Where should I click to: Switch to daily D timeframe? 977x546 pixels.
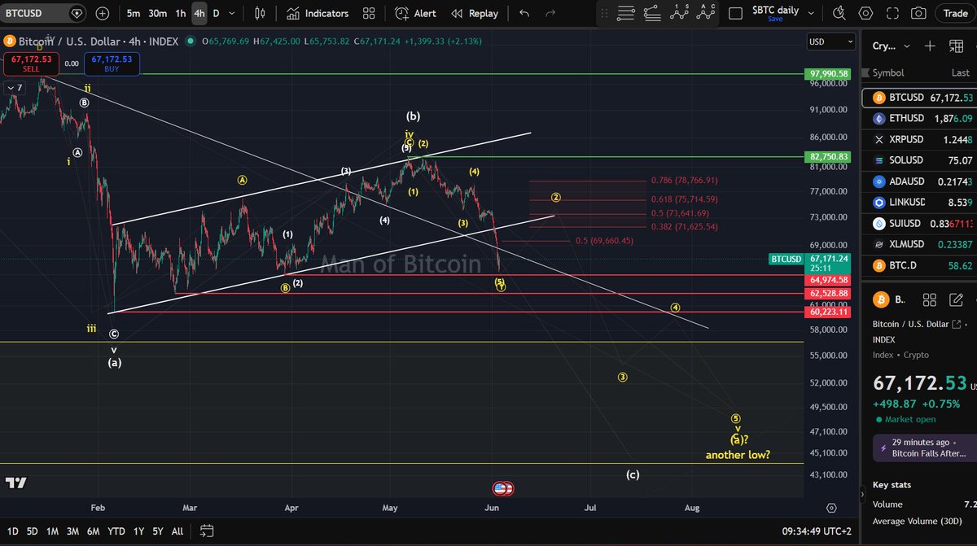[x=216, y=13]
